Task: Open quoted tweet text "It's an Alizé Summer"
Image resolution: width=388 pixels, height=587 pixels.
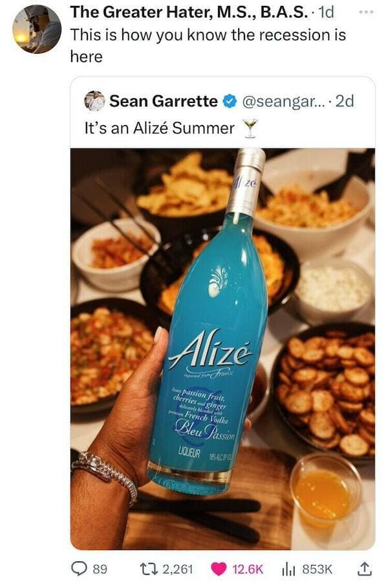Action: (x=159, y=128)
